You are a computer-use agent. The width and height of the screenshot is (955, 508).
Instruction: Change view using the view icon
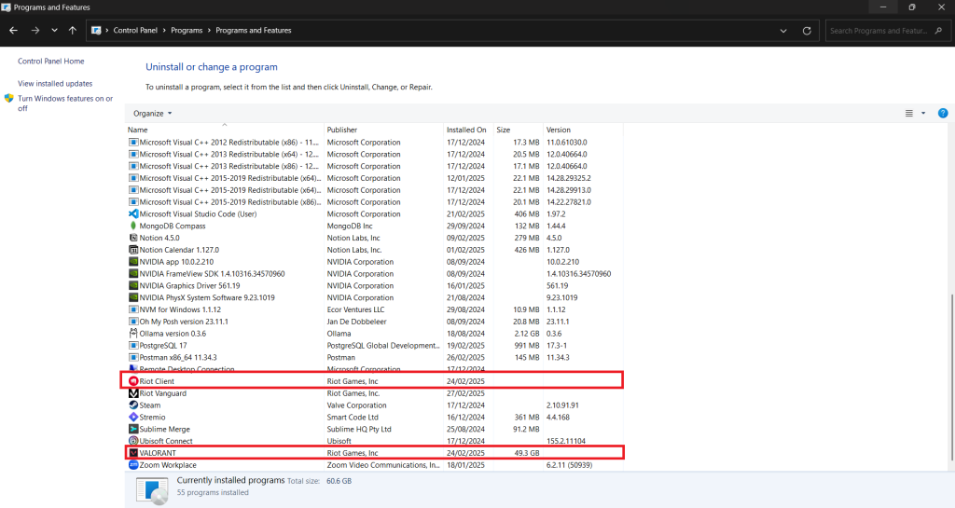point(908,114)
